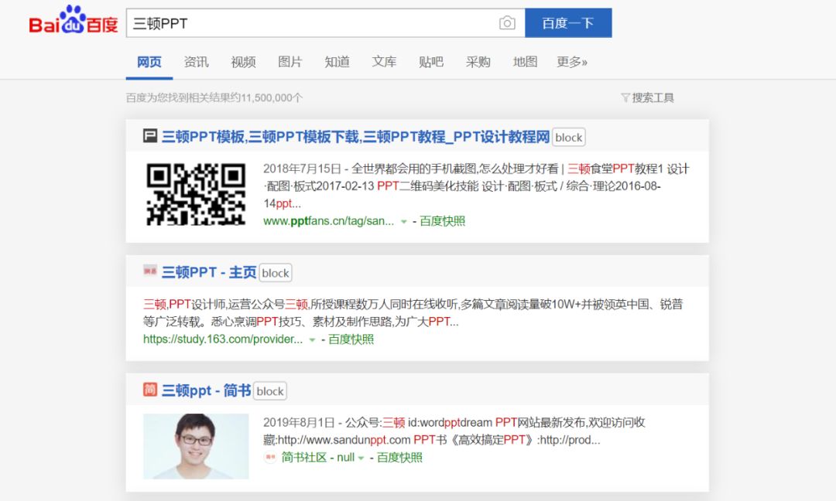Click small 简书社区 source icon
Image resolution: width=836 pixels, height=501 pixels.
coord(270,457)
